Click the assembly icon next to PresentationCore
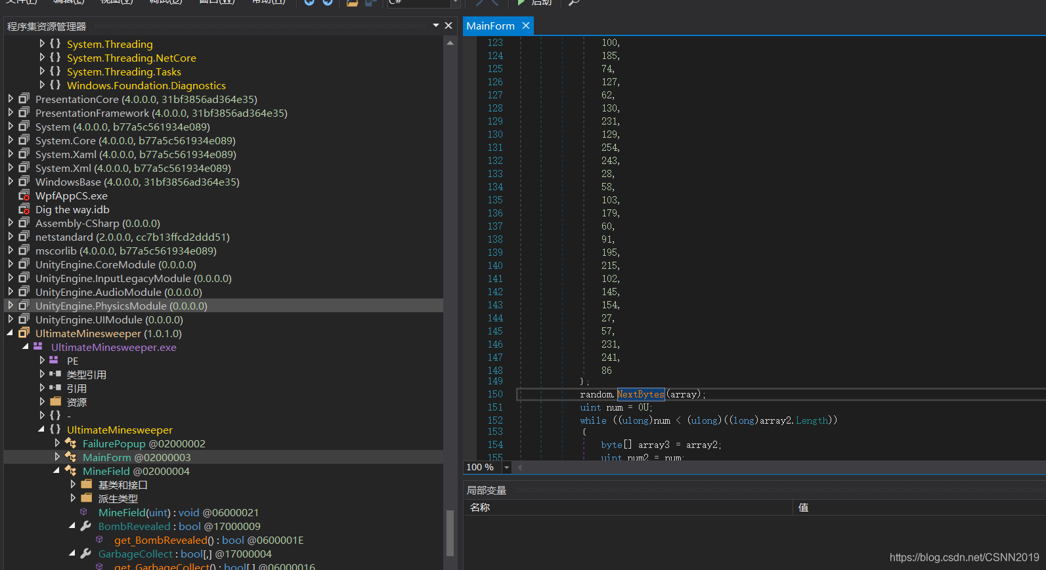1046x570 pixels. [24, 98]
